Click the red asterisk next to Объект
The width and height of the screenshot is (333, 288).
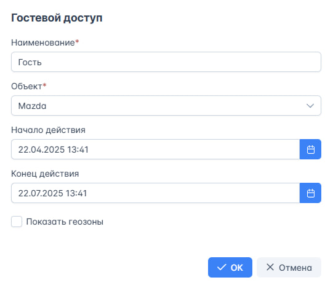point(44,85)
